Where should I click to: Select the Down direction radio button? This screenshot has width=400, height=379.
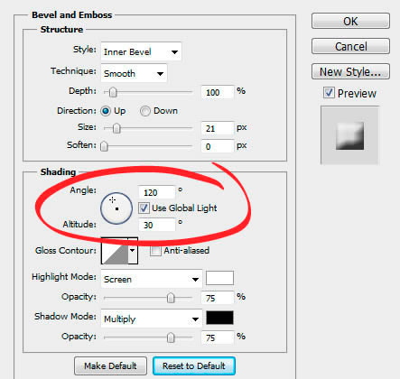click(145, 111)
